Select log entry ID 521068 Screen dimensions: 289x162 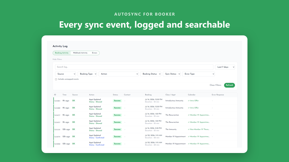[57, 144]
